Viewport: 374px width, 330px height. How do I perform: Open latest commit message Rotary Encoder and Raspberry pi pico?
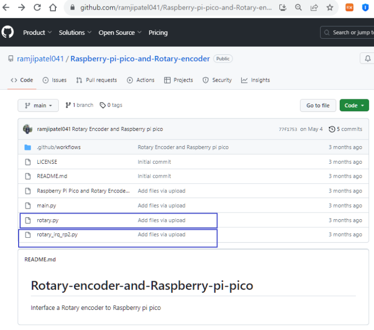117,129
